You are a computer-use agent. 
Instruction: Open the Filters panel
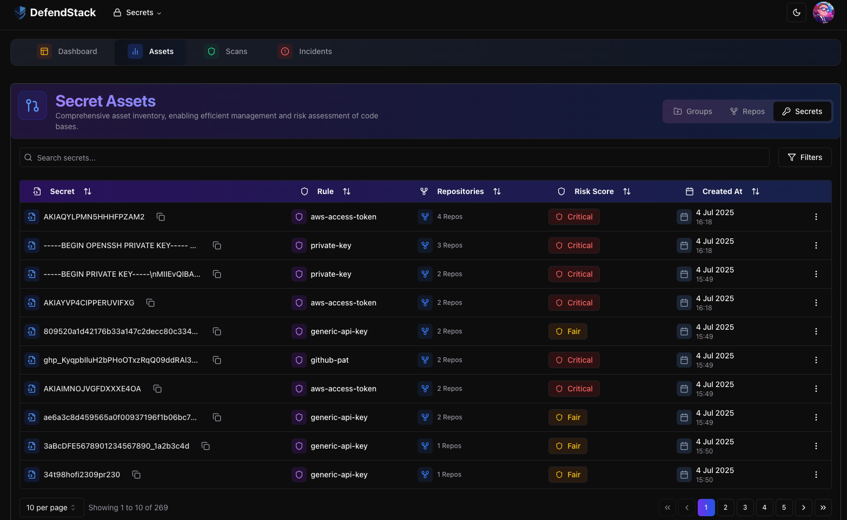[805, 157]
